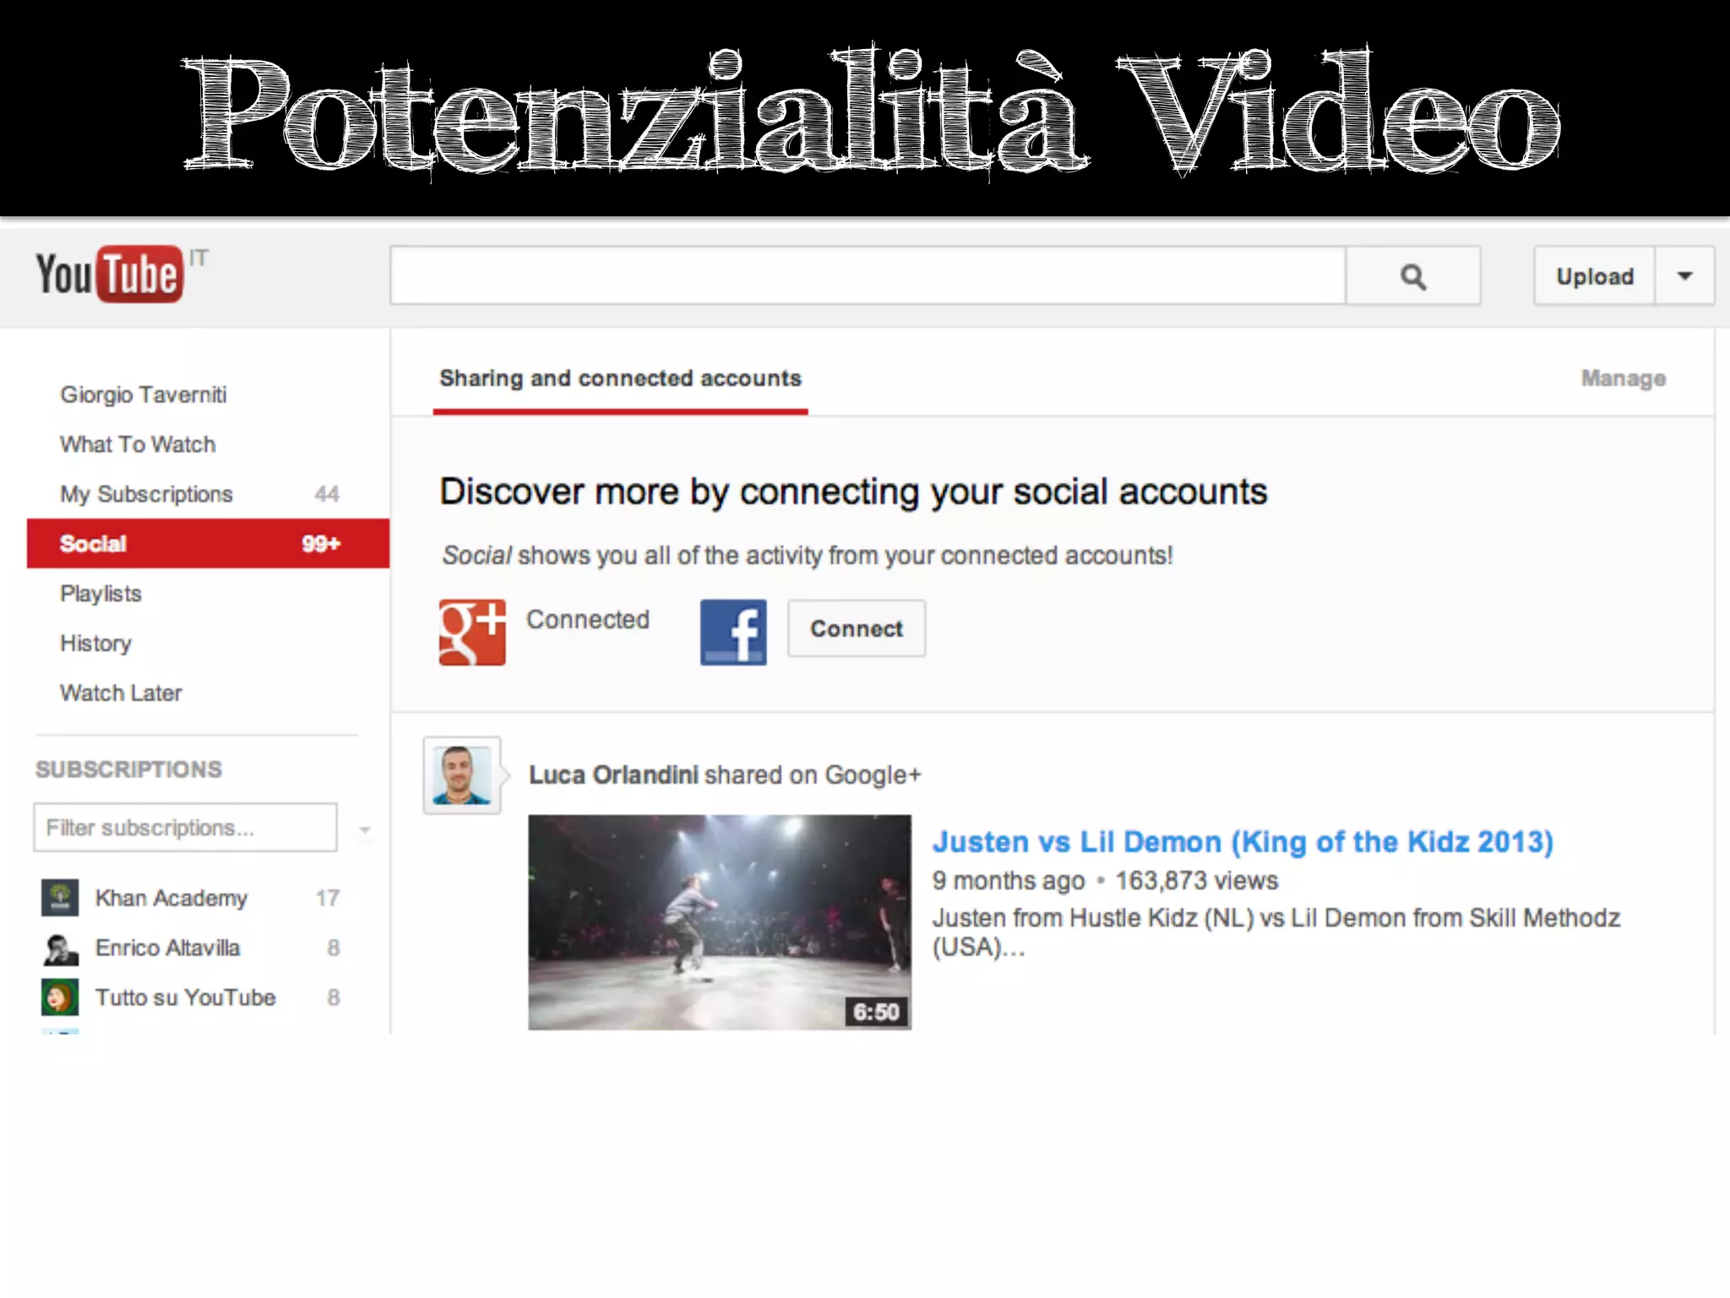Select What To Watch in sidebar
Viewport: 1730px width, 1298px height.
coord(138,444)
